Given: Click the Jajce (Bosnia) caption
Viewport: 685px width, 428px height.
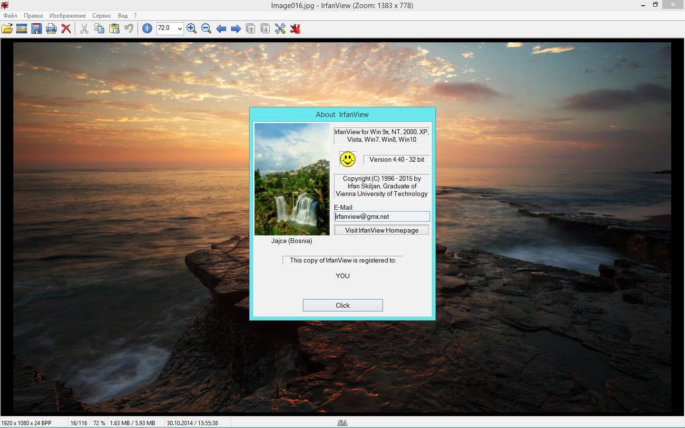Looking at the screenshot, I should 292,241.
